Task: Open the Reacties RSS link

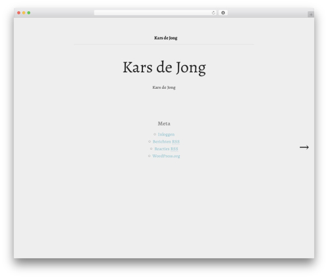Action: click(166, 149)
